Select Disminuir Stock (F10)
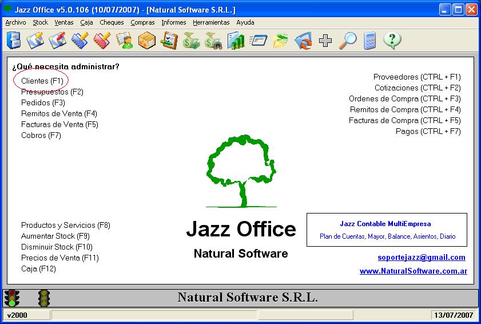Screen dimensions: 481x324 click(57, 247)
